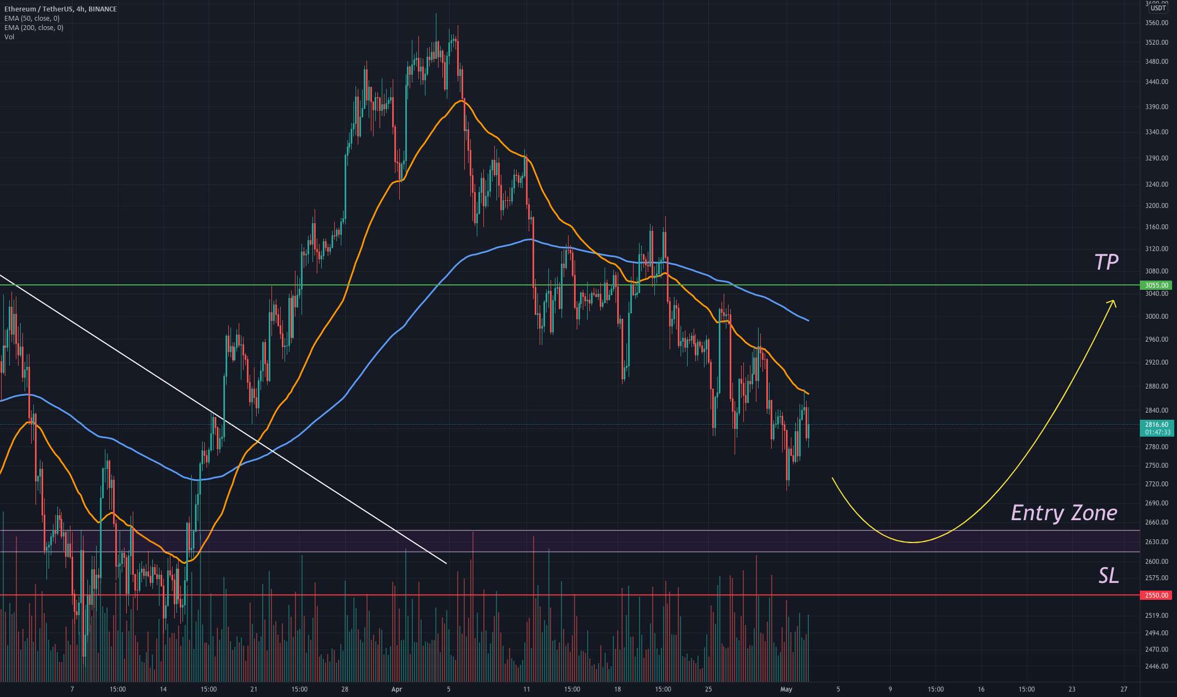Click the Ethereum / TetherUS symbol title
1177x697 pixels.
click(61, 9)
